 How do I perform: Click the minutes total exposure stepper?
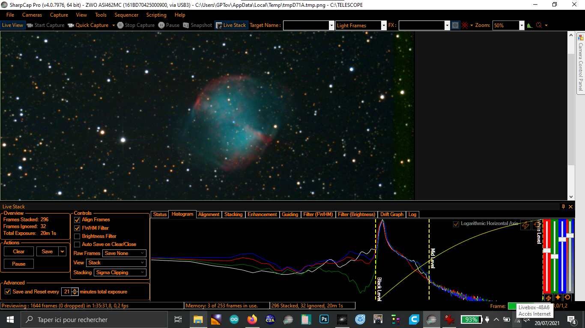75,292
